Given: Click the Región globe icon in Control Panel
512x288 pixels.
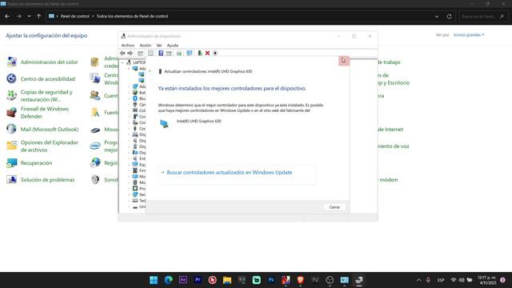Looking at the screenshot, I should [95, 162].
